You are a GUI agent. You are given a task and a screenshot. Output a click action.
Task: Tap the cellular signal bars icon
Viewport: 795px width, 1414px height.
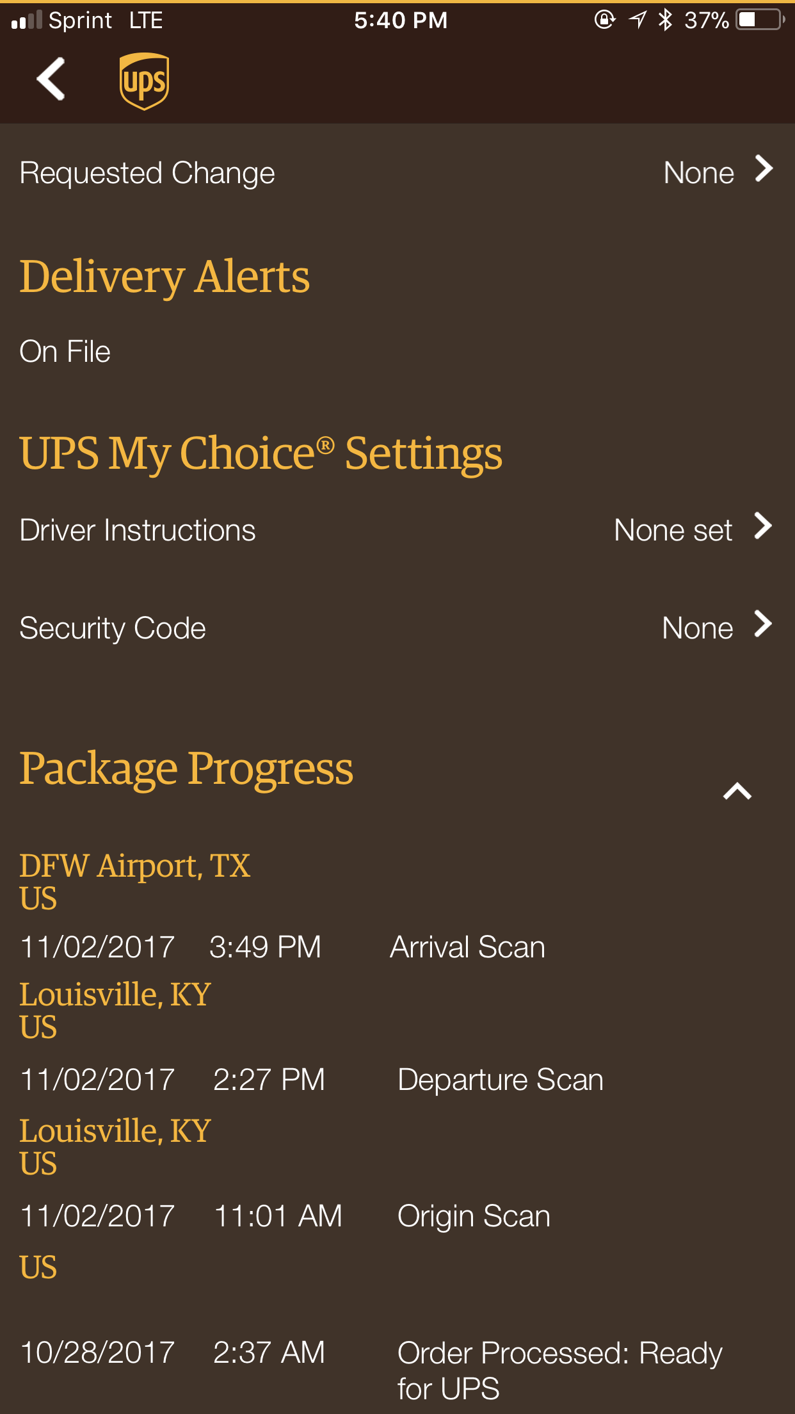[27, 20]
